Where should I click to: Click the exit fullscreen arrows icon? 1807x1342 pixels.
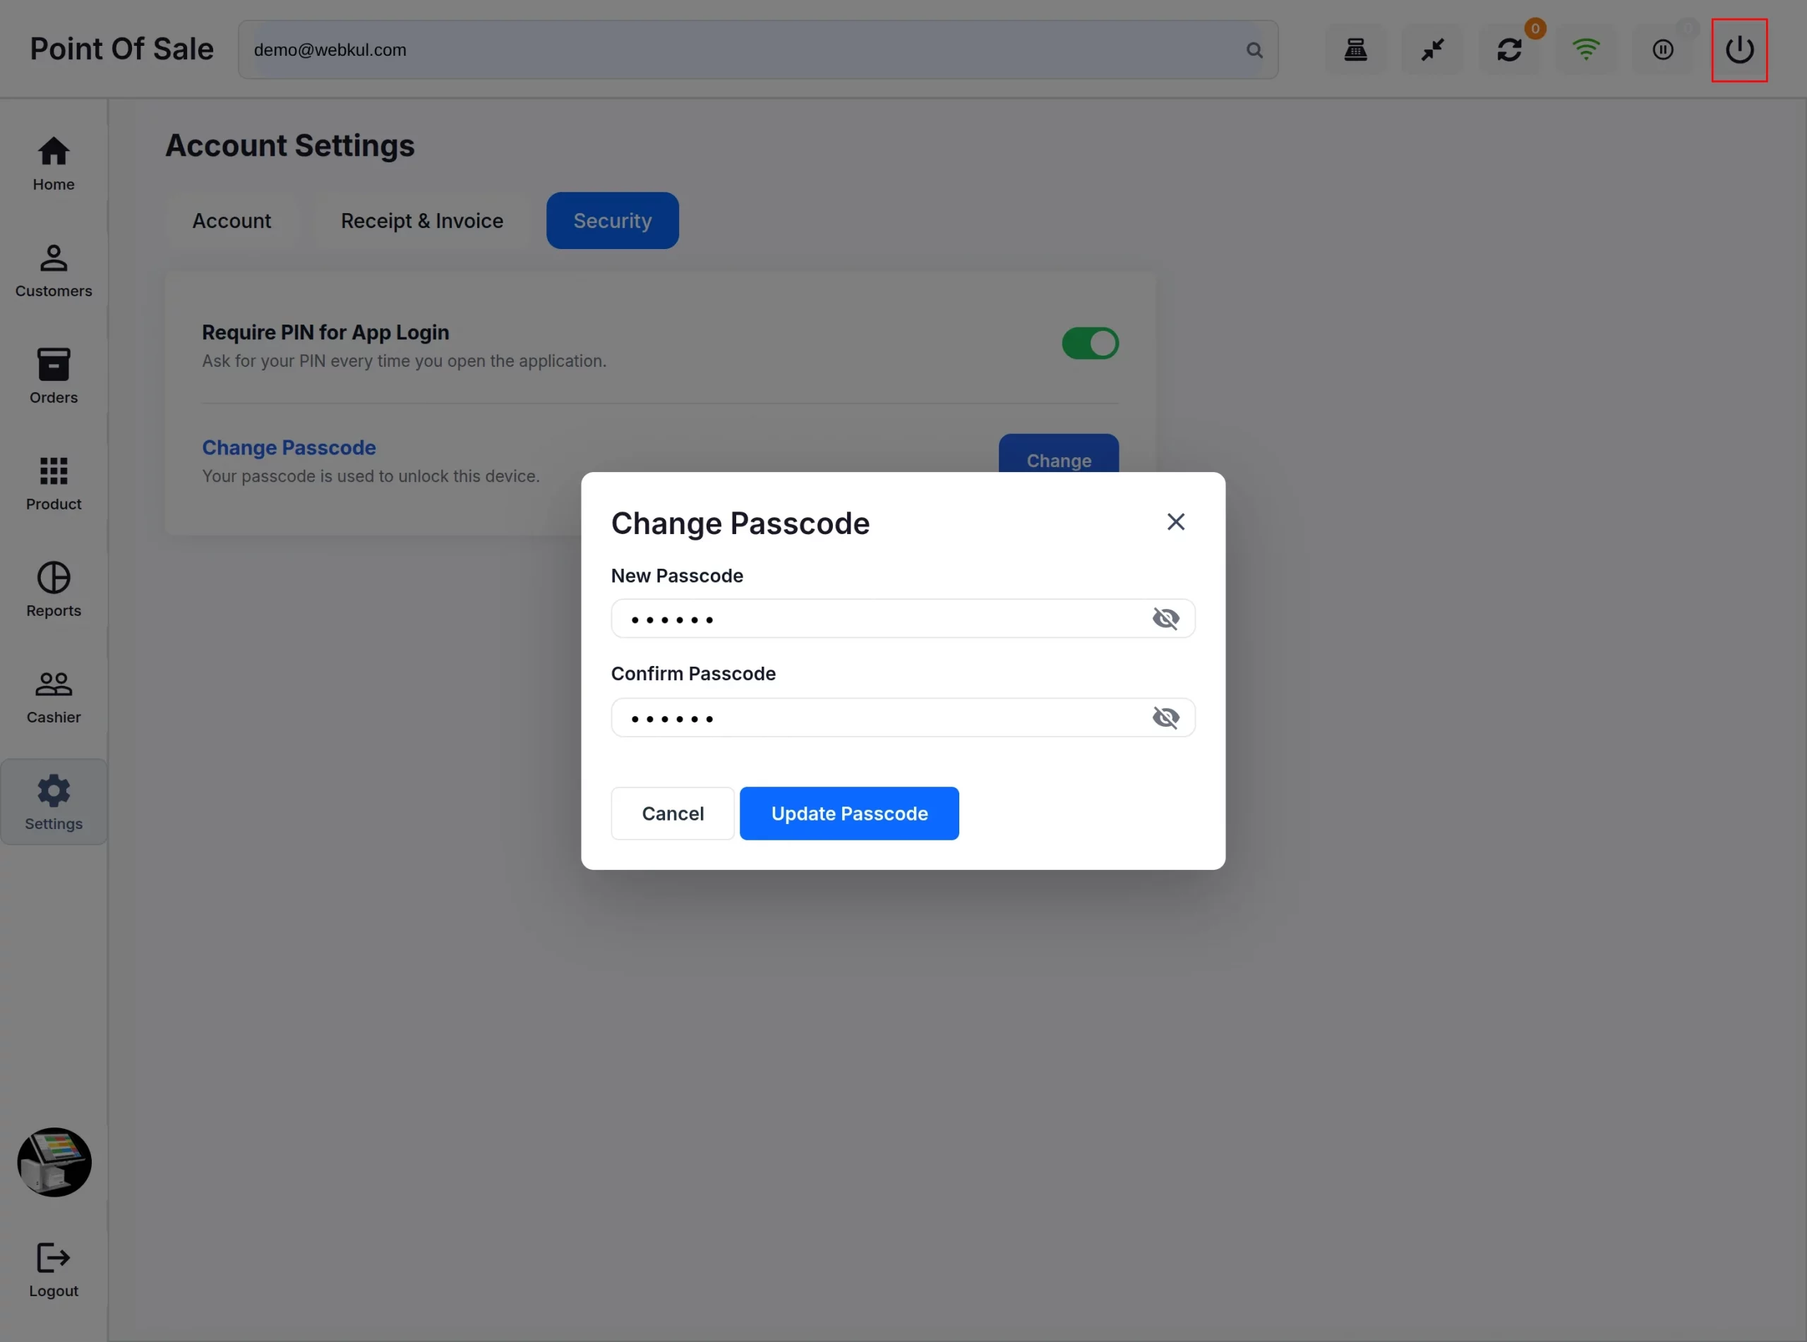click(x=1432, y=49)
